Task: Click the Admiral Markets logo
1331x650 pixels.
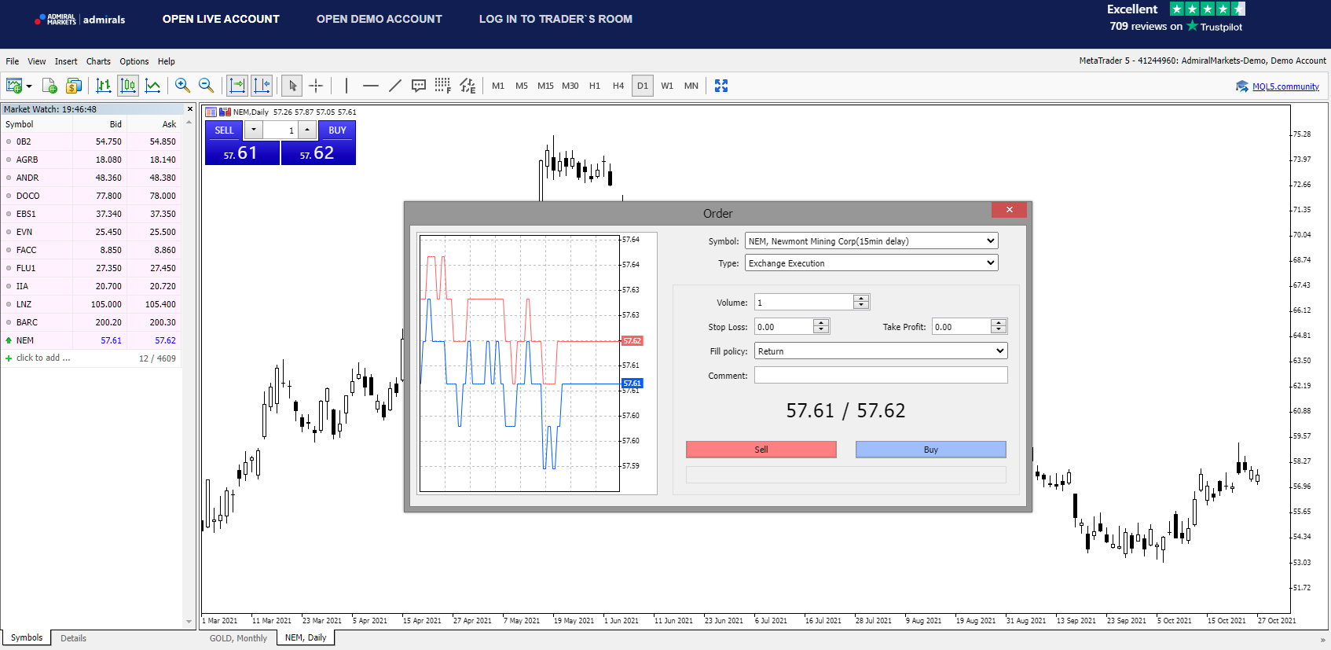Action: point(80,20)
